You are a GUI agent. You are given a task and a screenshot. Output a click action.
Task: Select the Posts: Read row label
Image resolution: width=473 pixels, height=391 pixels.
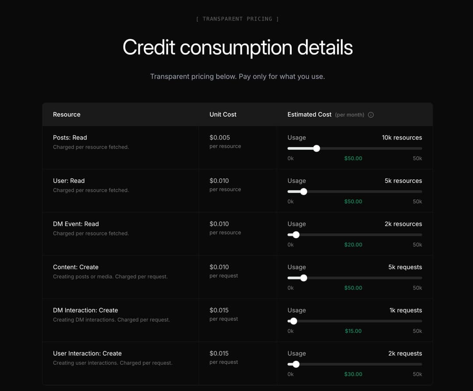coord(70,137)
